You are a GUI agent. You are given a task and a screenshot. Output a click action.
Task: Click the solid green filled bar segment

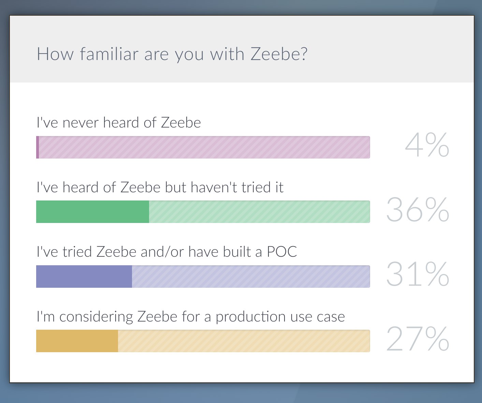click(x=92, y=212)
